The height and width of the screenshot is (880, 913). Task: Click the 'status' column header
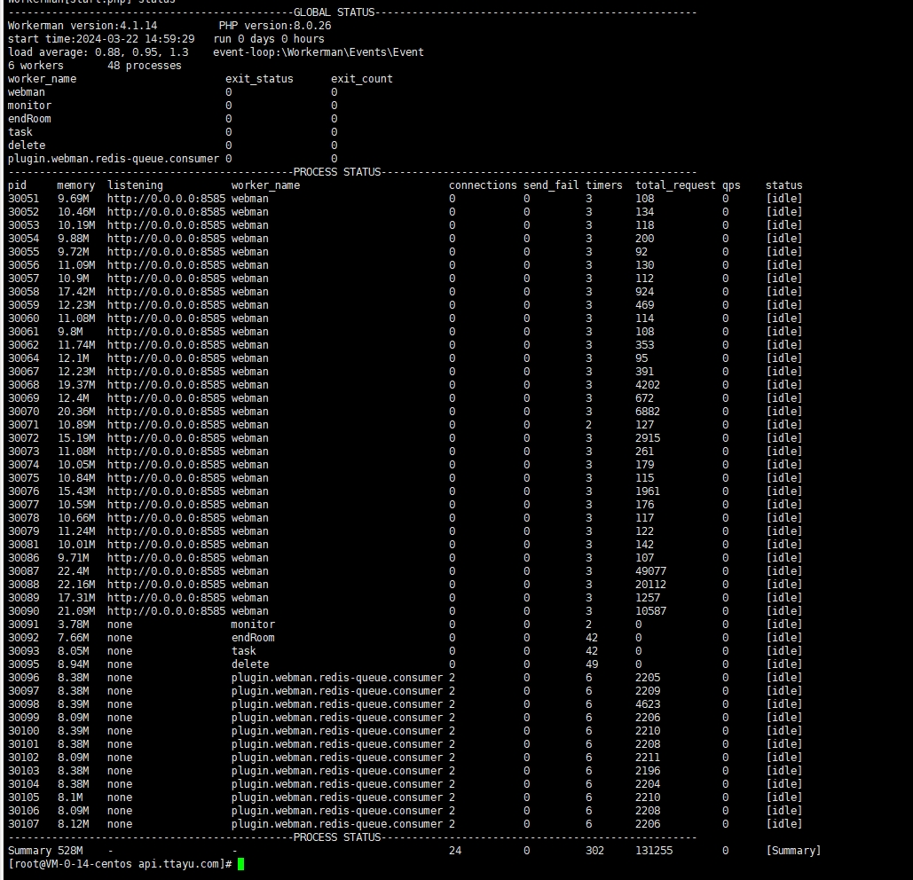783,185
